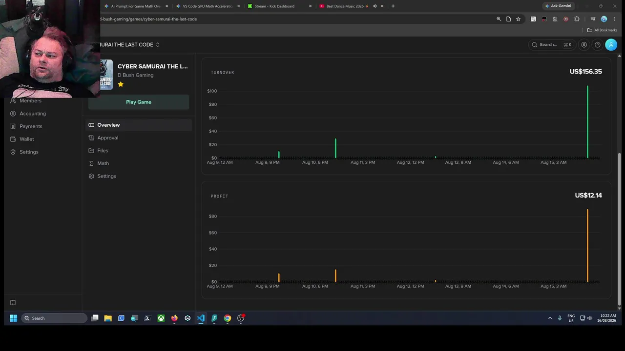Expand the Cyber Samurai game switcher dropdown

click(x=158, y=45)
